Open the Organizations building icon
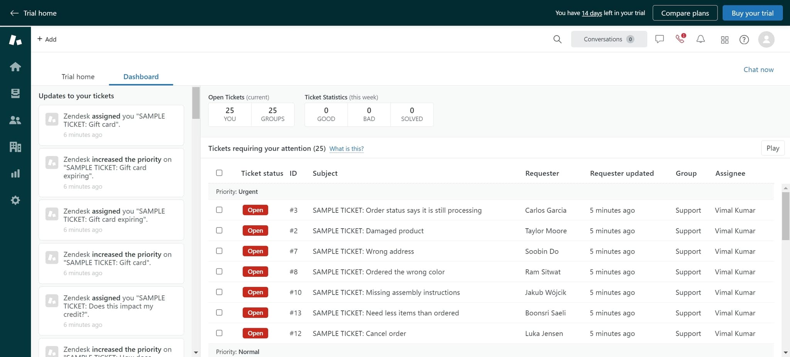The width and height of the screenshot is (790, 357). pos(15,147)
